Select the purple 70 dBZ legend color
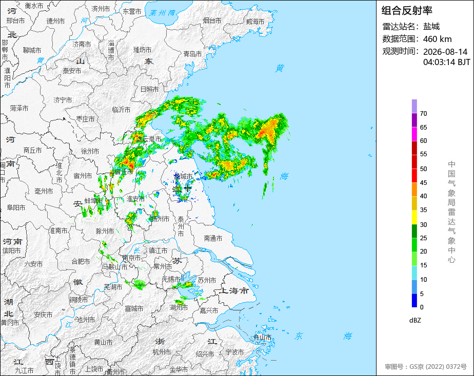The height and width of the screenshot is (376, 474). [414, 106]
